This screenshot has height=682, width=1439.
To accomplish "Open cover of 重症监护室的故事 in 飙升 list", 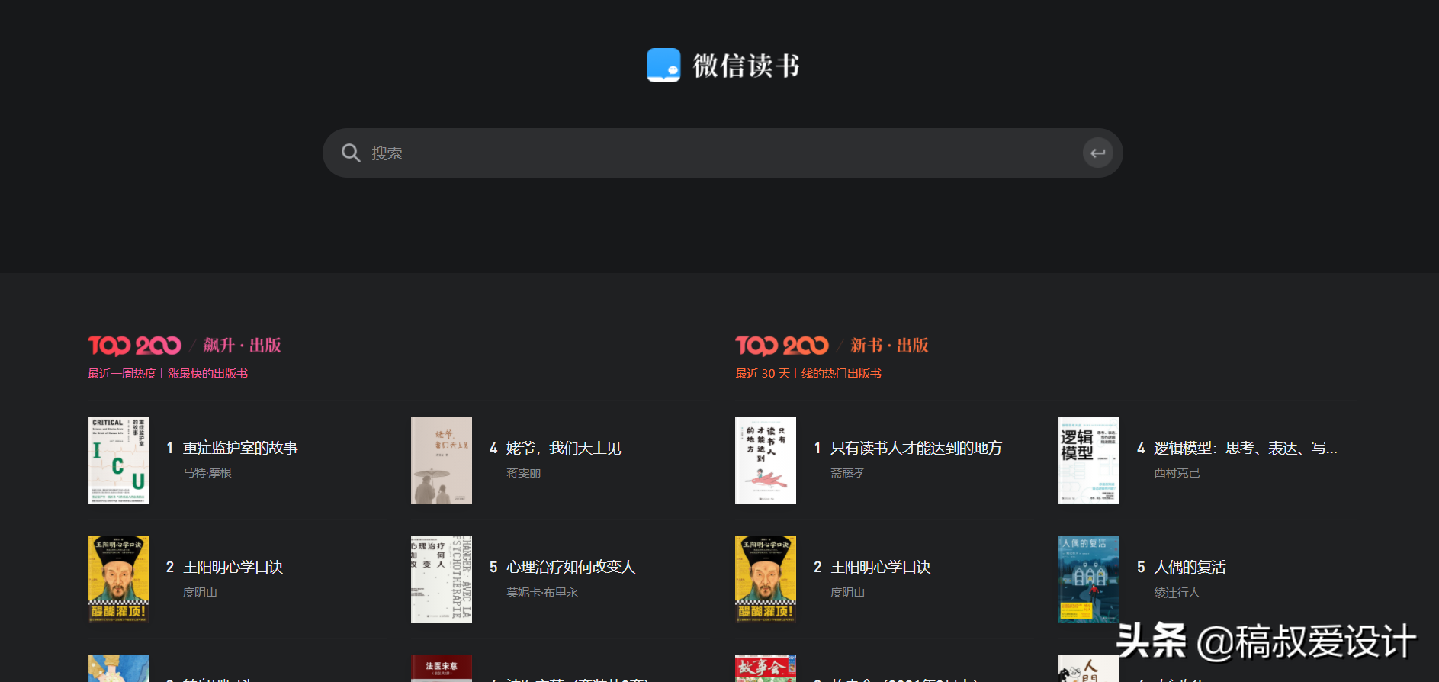I will [118, 460].
